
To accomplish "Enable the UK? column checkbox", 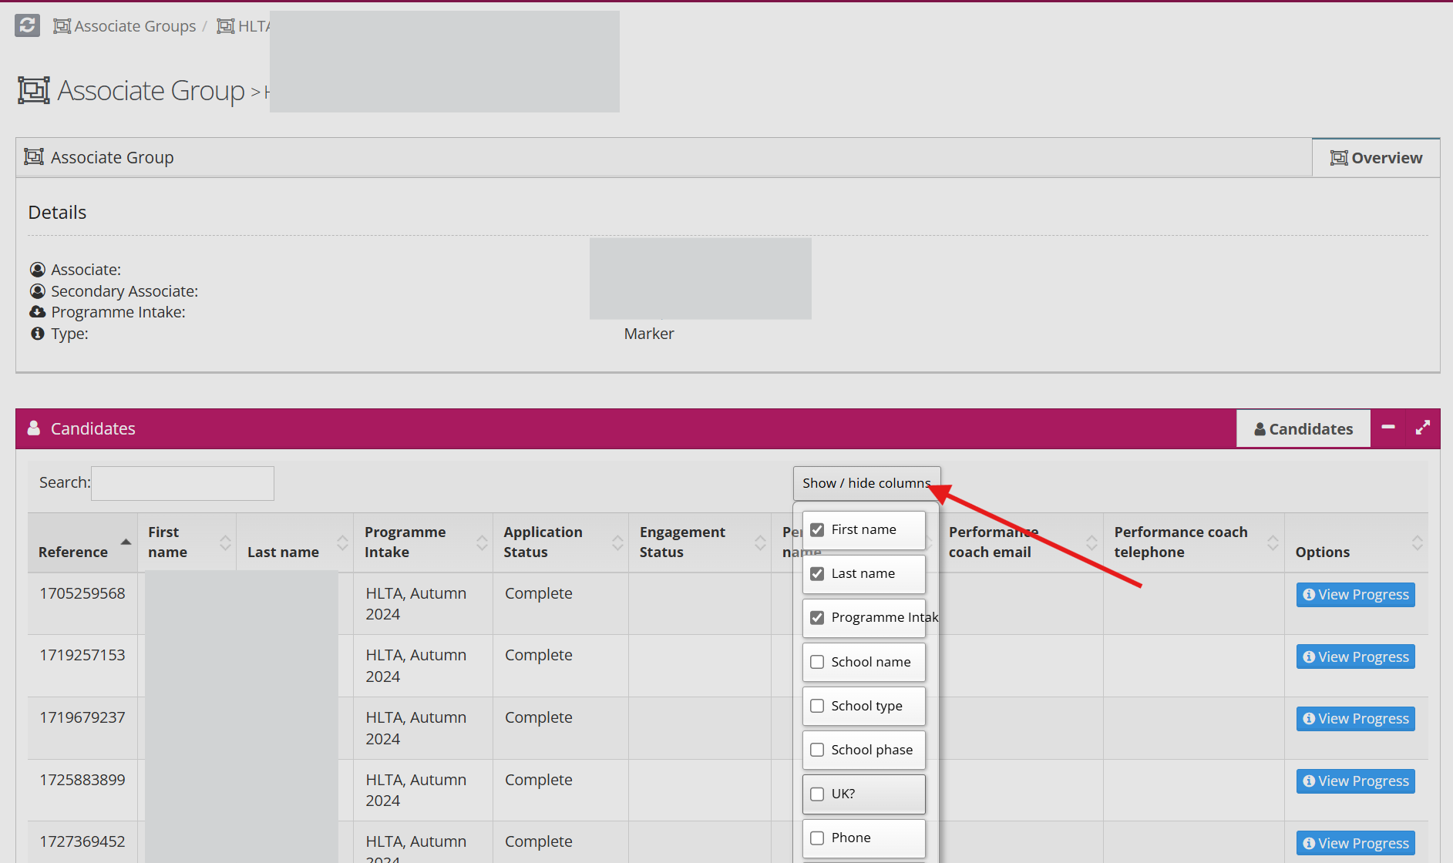I will tap(817, 794).
